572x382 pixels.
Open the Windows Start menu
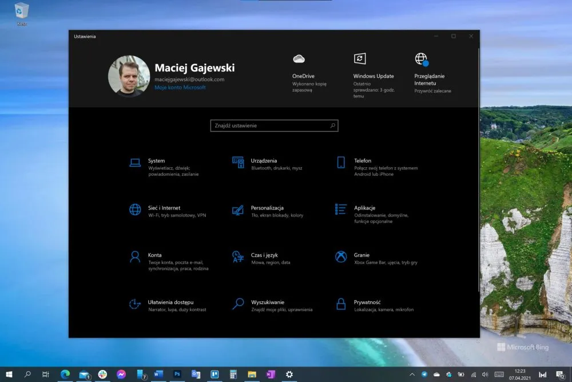pos(9,375)
